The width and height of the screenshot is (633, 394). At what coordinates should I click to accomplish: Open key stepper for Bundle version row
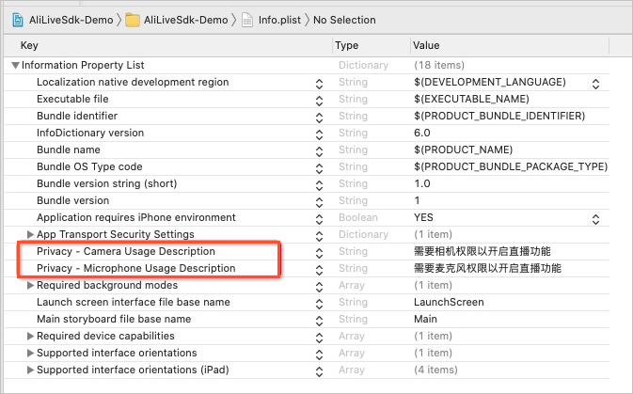point(320,202)
